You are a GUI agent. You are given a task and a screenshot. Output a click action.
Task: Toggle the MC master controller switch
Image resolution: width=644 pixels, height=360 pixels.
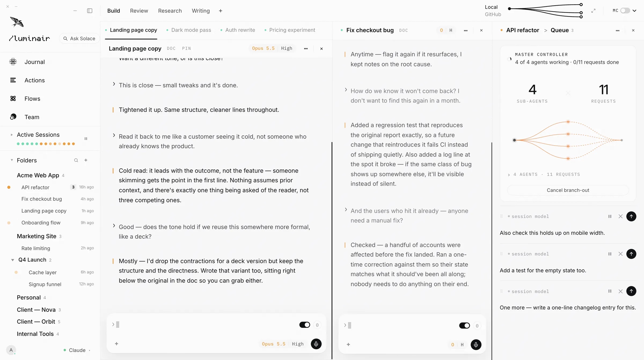click(x=625, y=10)
